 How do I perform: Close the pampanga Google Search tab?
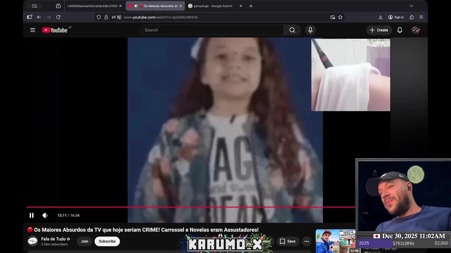click(x=241, y=6)
